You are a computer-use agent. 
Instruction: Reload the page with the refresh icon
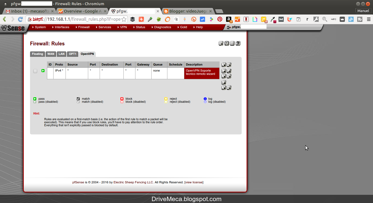point(20,19)
